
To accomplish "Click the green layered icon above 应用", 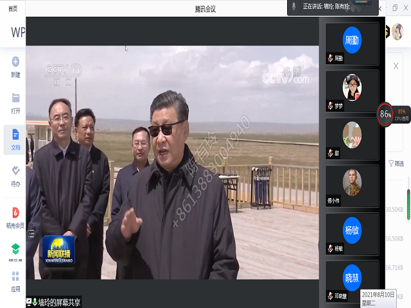I will point(15,248).
